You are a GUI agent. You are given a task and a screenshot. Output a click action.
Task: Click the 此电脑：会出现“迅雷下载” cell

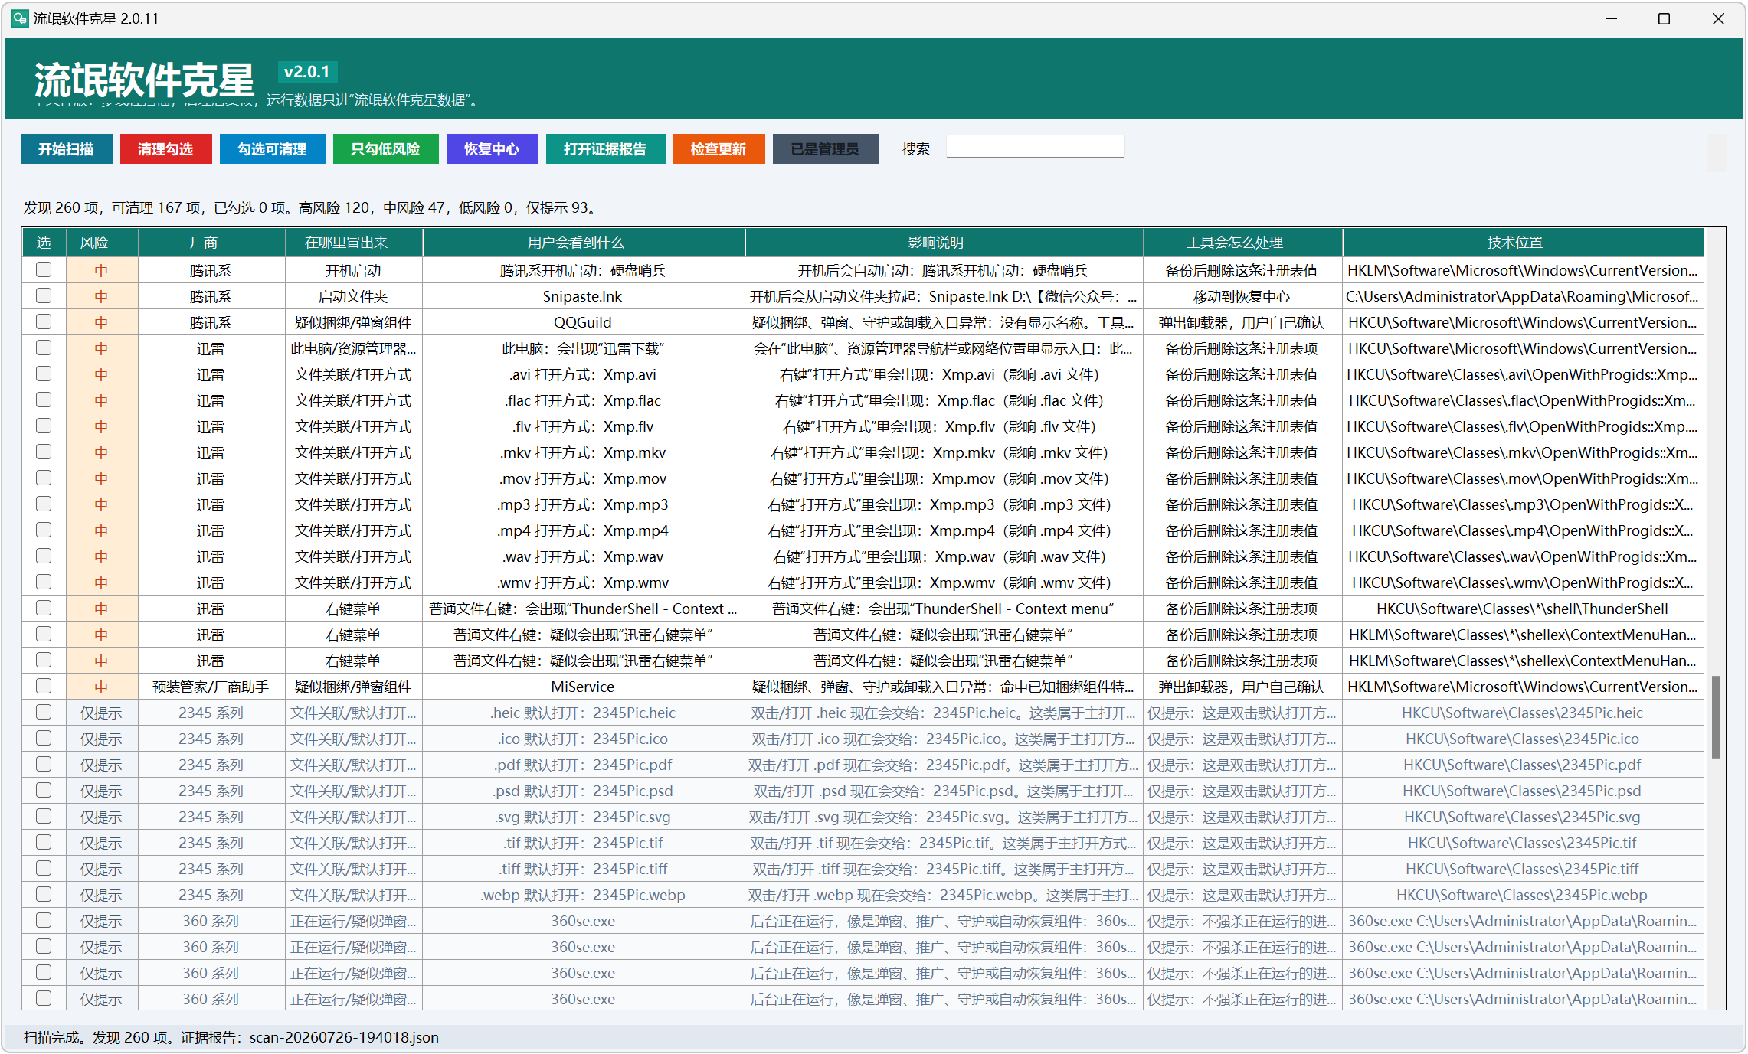coord(583,349)
